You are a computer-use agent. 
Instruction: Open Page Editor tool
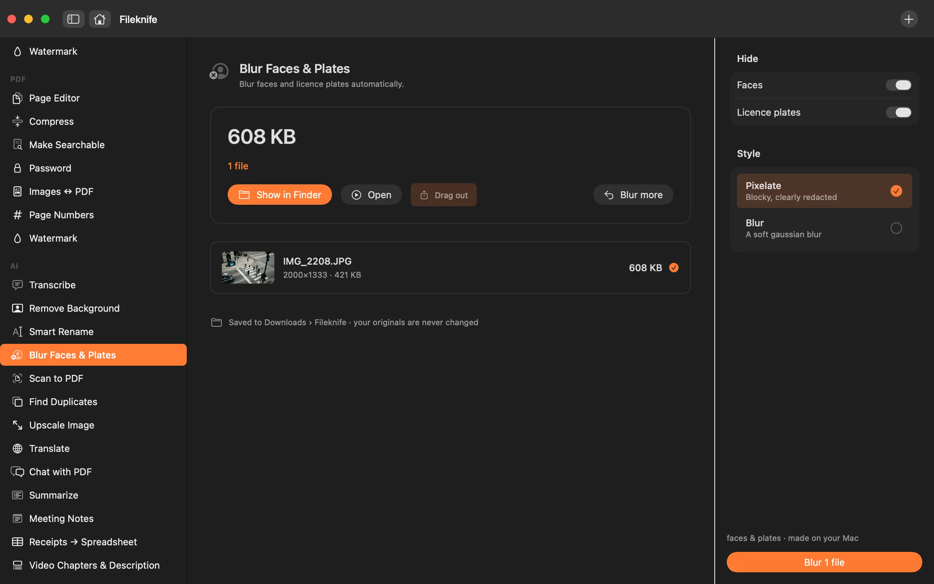93,98
